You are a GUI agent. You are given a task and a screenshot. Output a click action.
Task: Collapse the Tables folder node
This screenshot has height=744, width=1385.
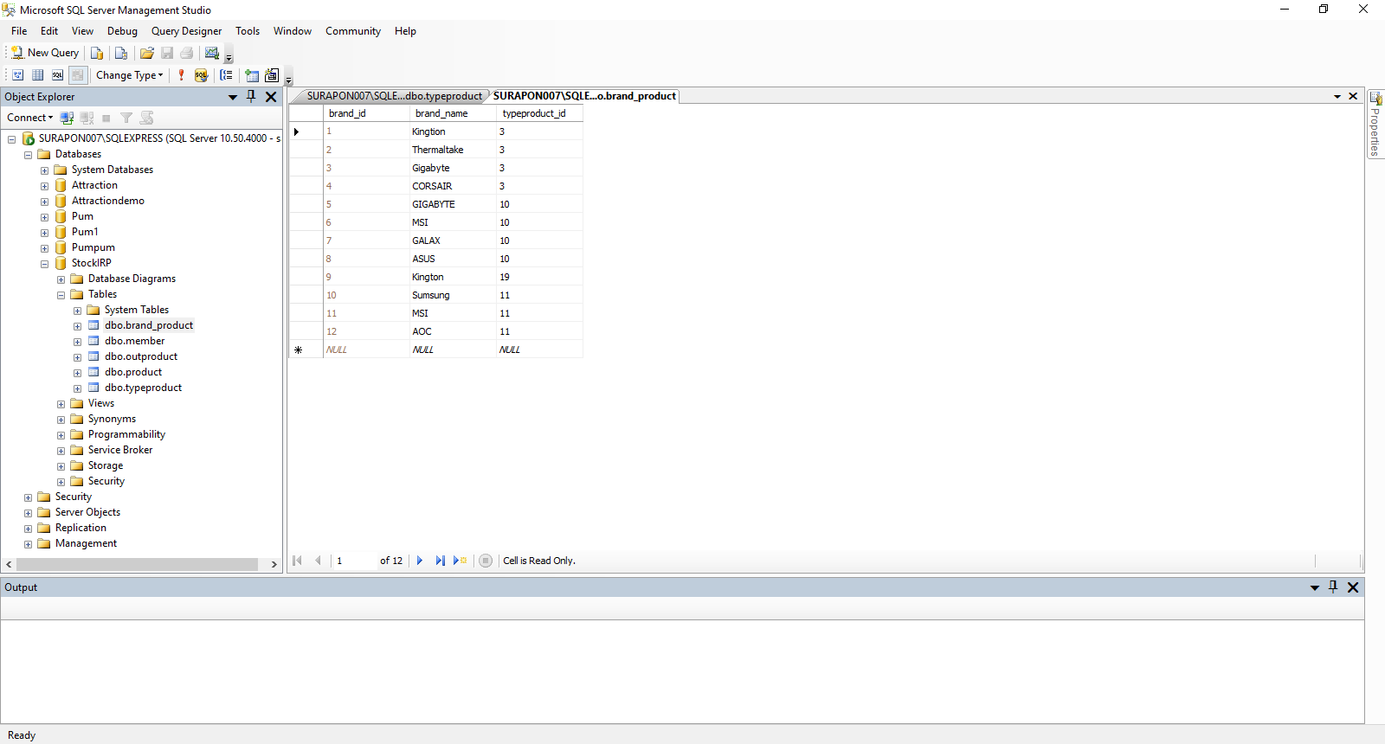coord(61,294)
